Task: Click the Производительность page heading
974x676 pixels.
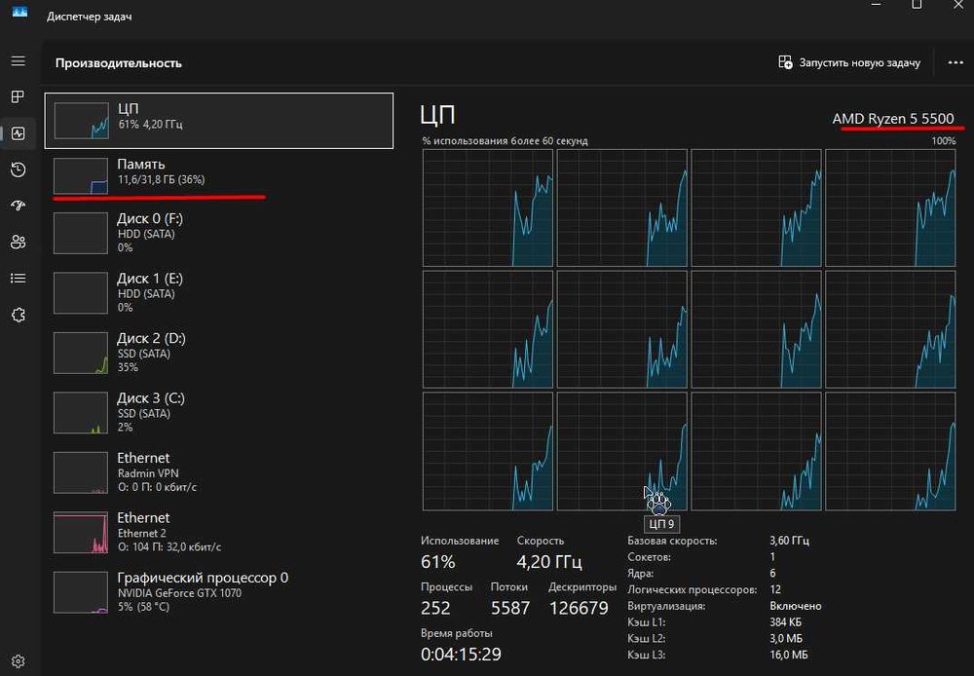Action: click(x=118, y=62)
